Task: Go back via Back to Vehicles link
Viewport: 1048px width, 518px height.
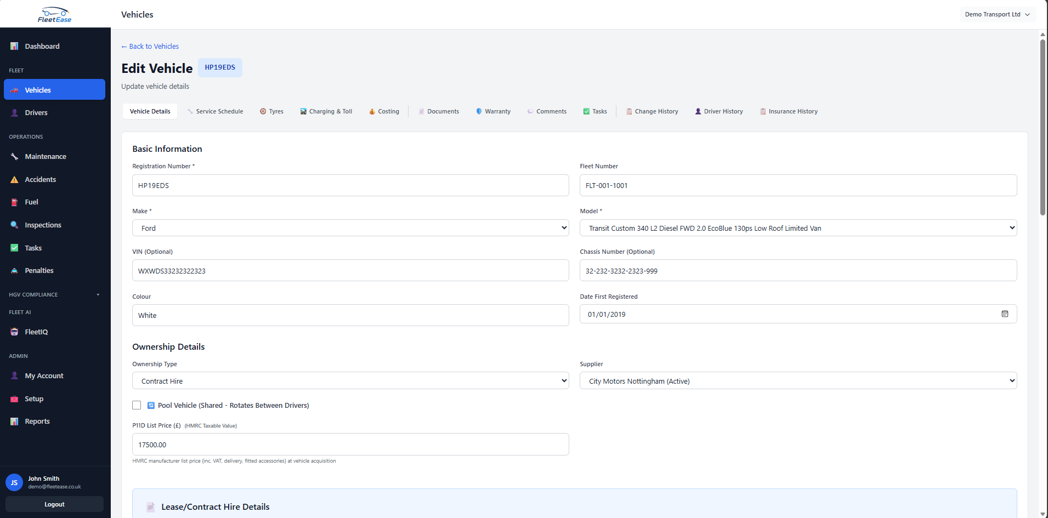Action: (x=150, y=47)
